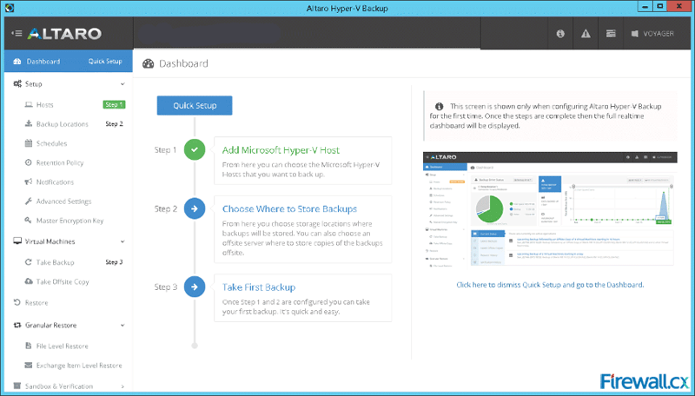
Task: Open Take Backup in the sidebar
Action: pos(55,262)
